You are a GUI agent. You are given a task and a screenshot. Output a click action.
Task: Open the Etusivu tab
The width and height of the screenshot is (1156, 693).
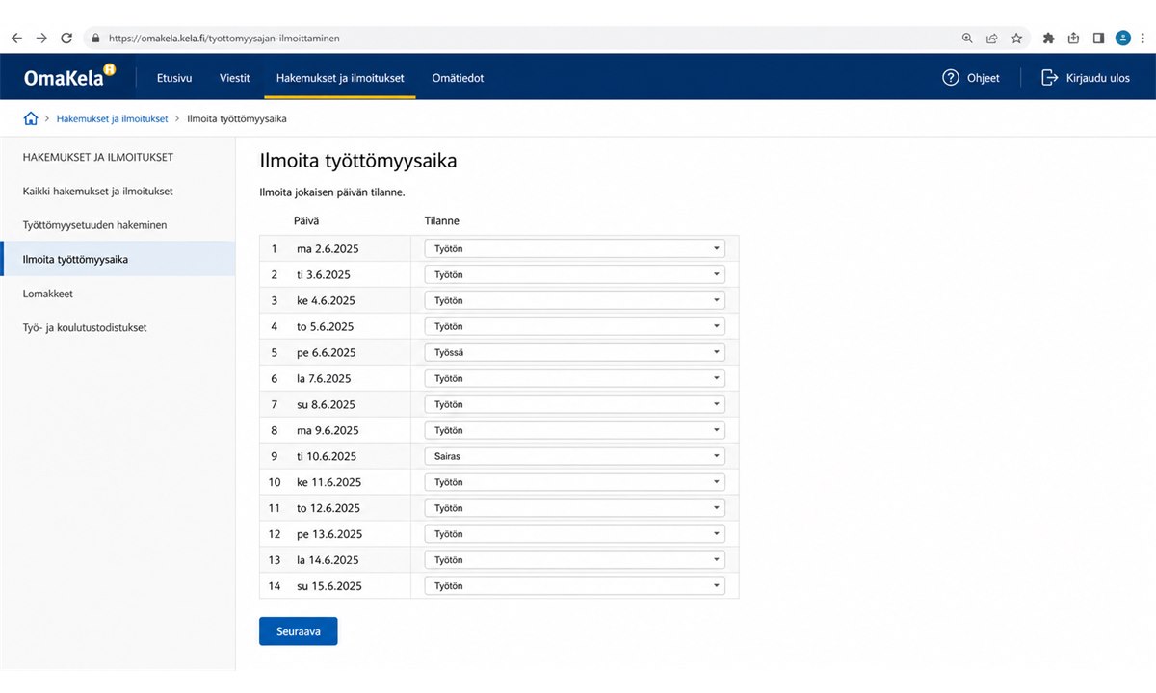(x=174, y=78)
